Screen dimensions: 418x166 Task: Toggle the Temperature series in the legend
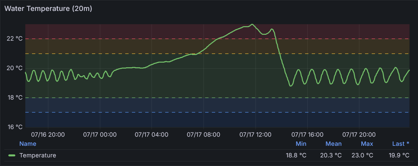click(38, 155)
